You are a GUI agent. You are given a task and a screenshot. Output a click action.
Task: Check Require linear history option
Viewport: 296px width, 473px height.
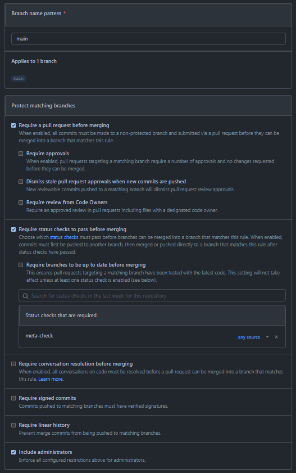tap(13, 425)
